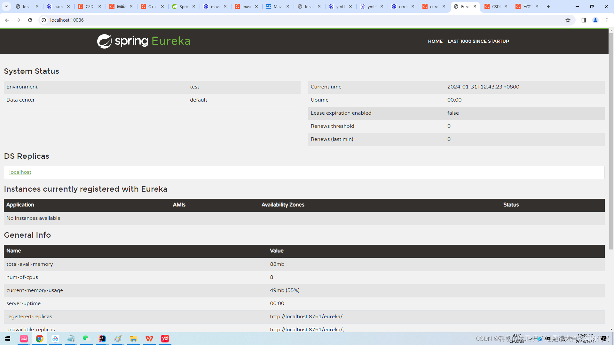Select the Environment value 'test'
Viewport: 614px width, 345px height.
point(194,87)
